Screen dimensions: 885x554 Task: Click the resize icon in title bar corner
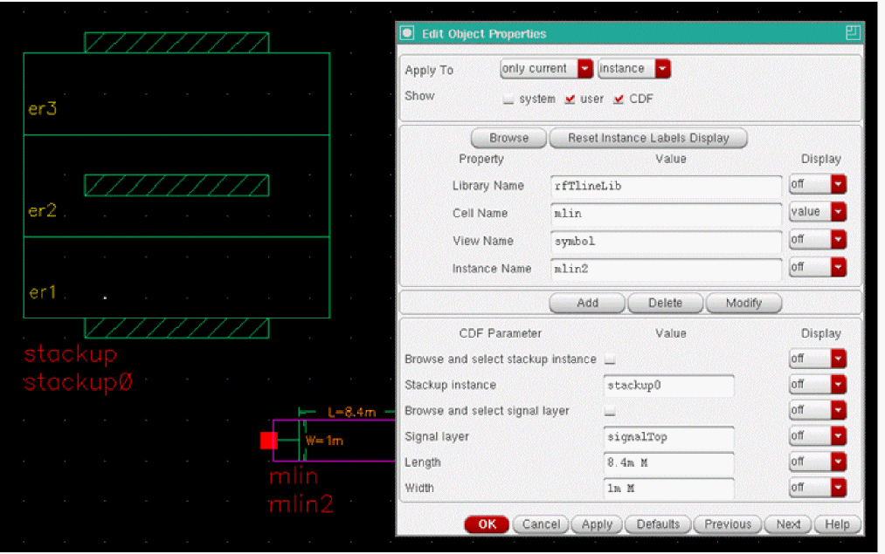(x=853, y=34)
